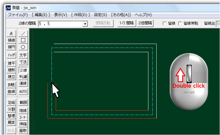This screenshot has height=135, width=220.
Task: Click the 2線の間隔 value field
Action: pyautogui.click(x=60, y=24)
